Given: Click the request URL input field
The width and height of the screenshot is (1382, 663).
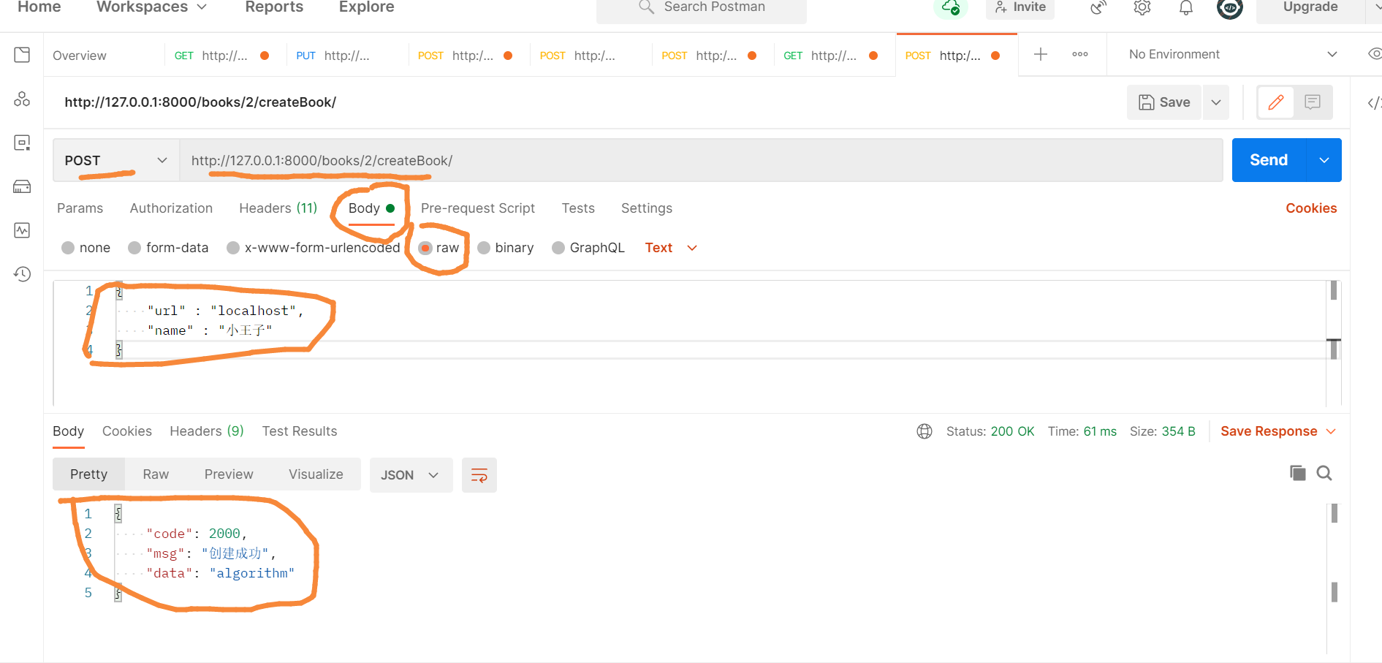Looking at the screenshot, I should (701, 160).
